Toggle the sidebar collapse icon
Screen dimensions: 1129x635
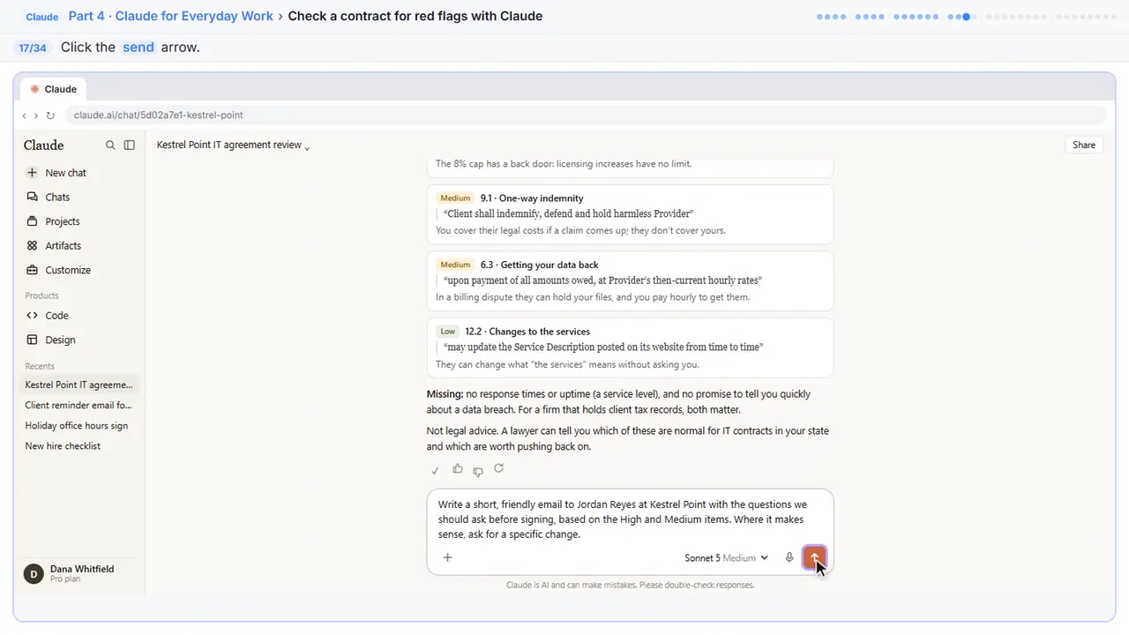(x=130, y=145)
